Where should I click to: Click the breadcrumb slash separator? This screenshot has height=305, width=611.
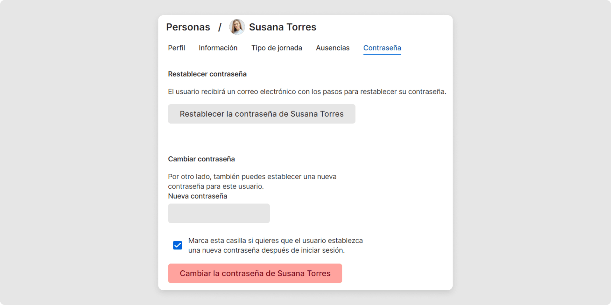pos(220,27)
